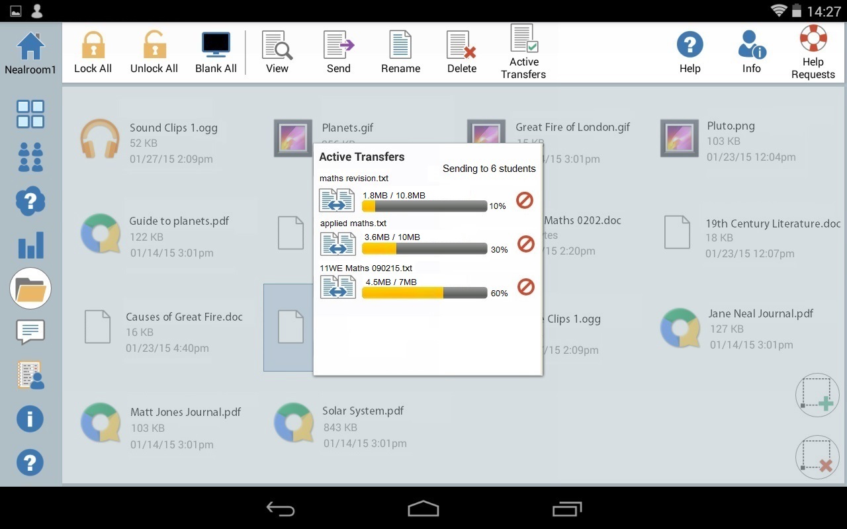The height and width of the screenshot is (529, 847).
Task: Switch to the survey bar chart tab
Action: click(30, 245)
